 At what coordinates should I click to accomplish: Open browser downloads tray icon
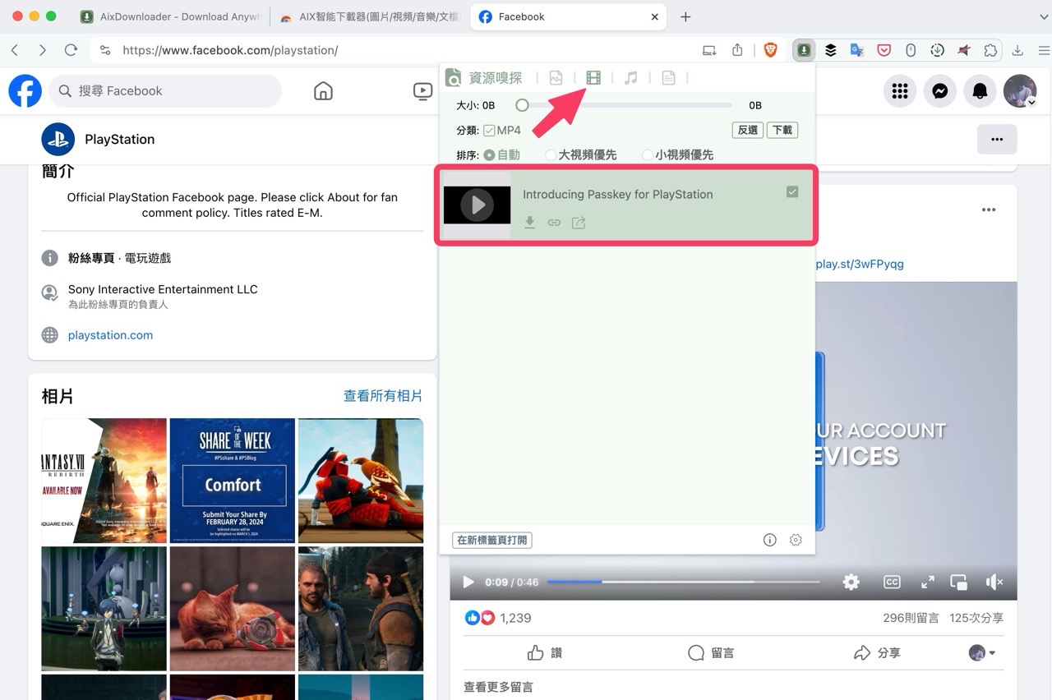[x=1017, y=50]
